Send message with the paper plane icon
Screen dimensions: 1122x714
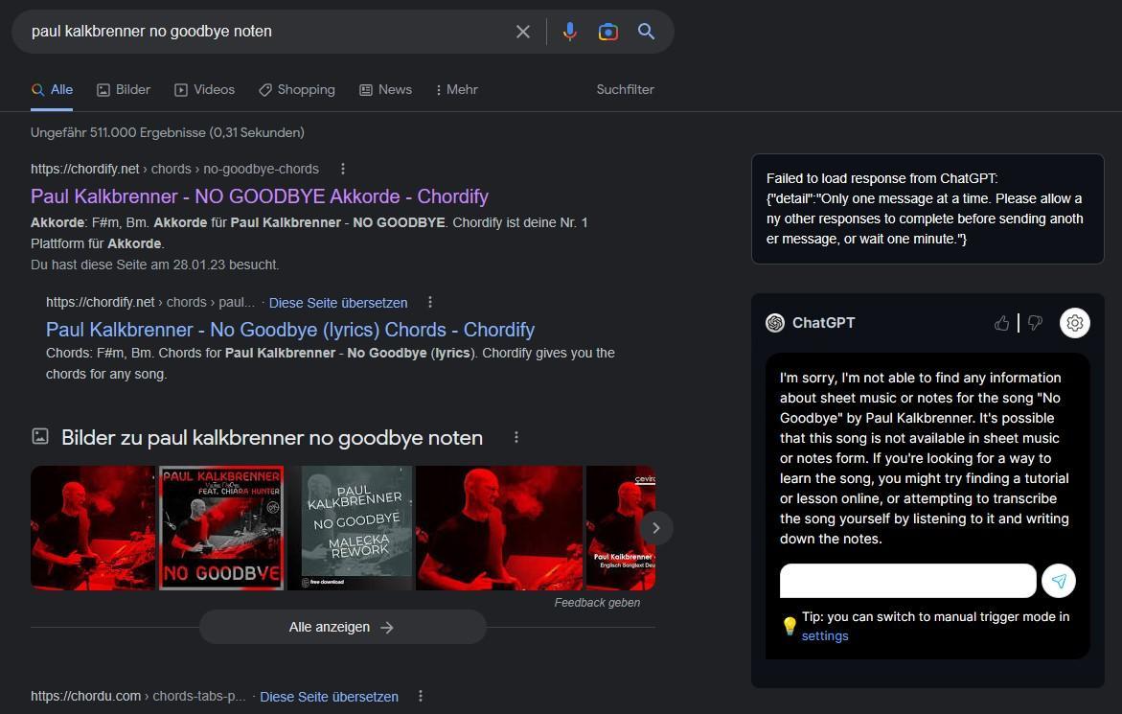click(1059, 581)
